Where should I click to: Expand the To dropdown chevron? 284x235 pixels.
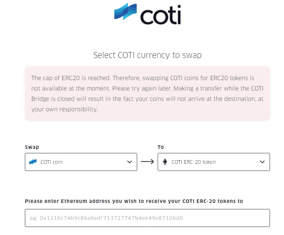click(262, 162)
